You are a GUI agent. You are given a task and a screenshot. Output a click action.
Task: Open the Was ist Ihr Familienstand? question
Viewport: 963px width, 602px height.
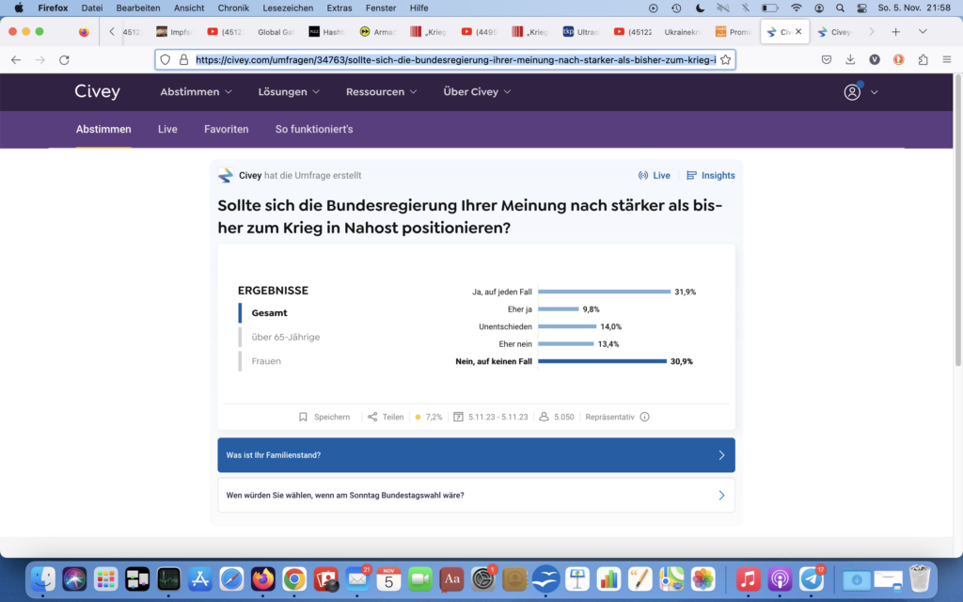tap(476, 455)
